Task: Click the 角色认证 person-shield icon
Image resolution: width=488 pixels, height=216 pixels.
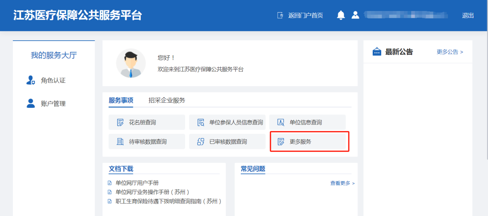Action: coord(31,80)
